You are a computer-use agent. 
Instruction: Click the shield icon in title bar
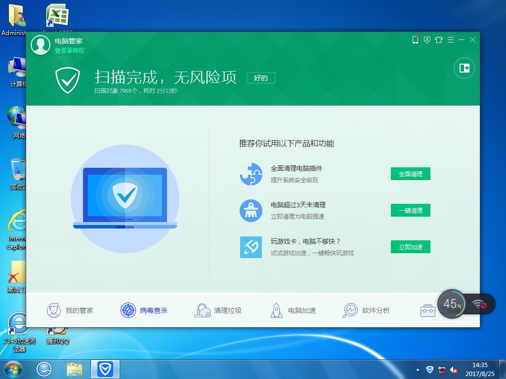(x=427, y=39)
